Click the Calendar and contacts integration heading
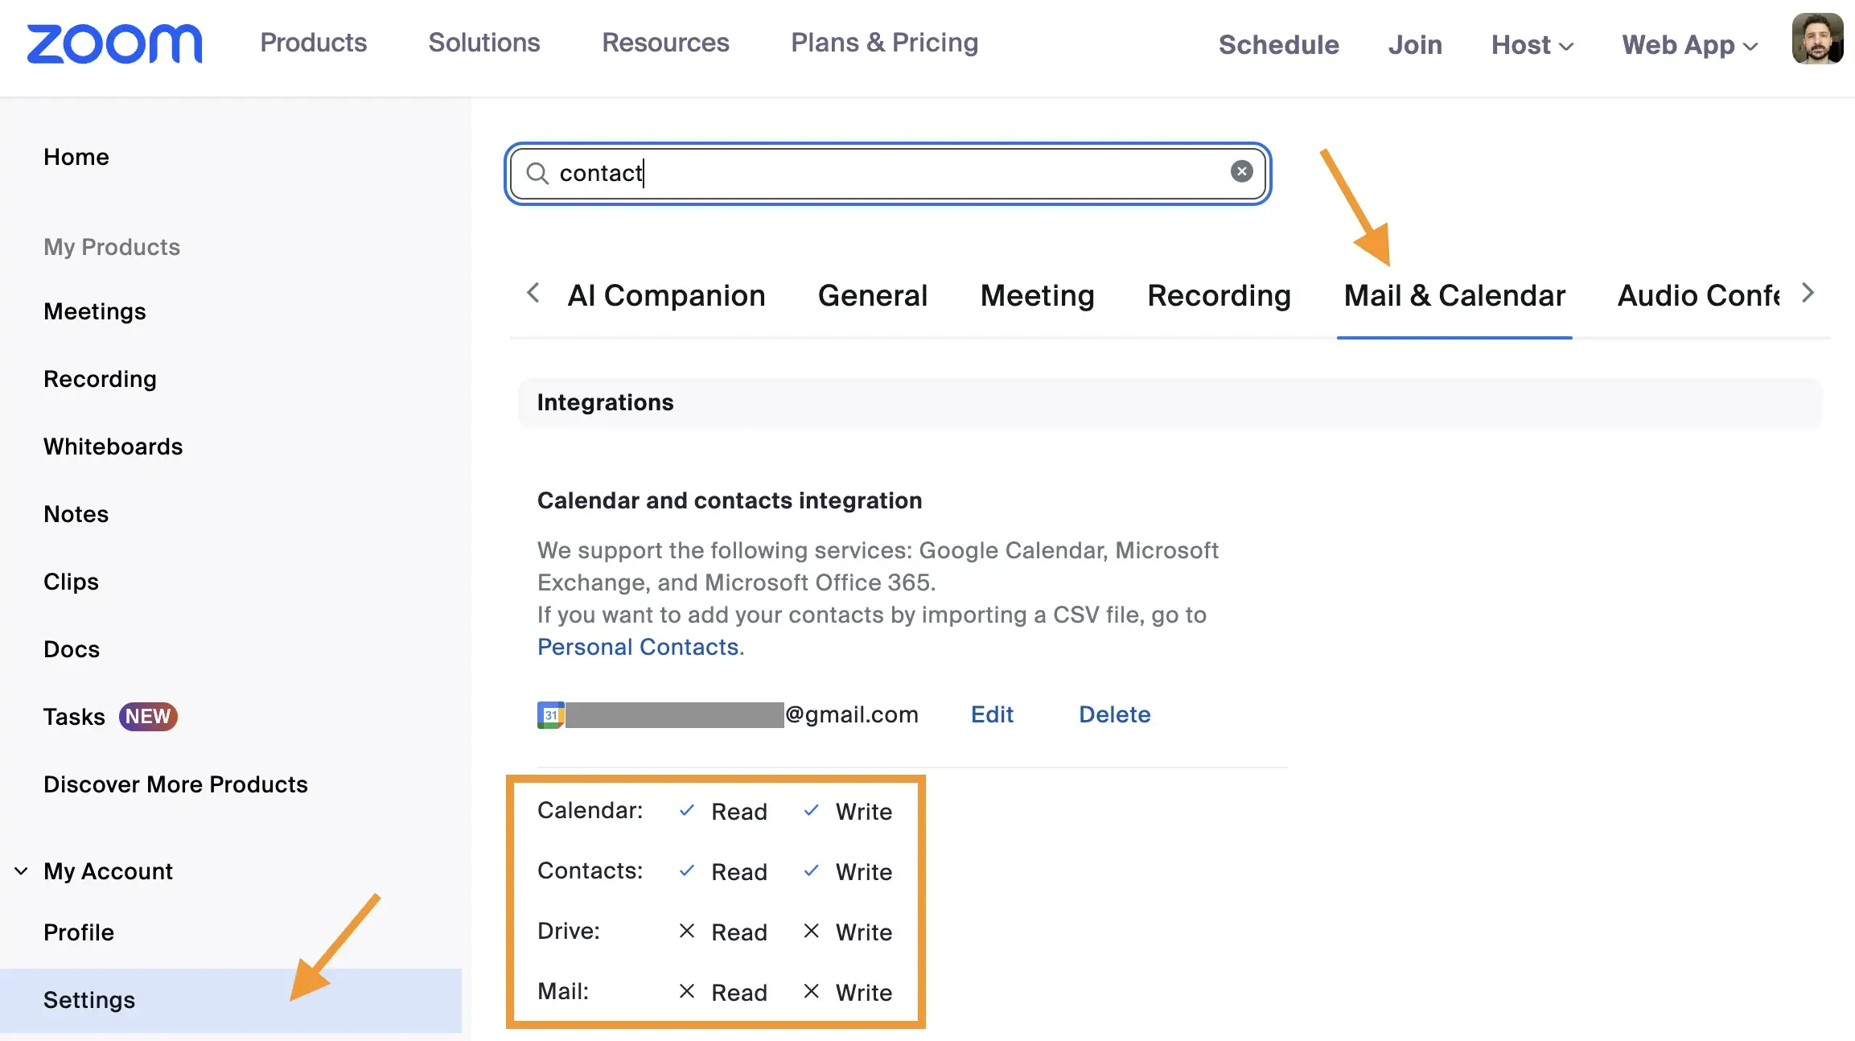The height and width of the screenshot is (1041, 1855). click(x=730, y=500)
